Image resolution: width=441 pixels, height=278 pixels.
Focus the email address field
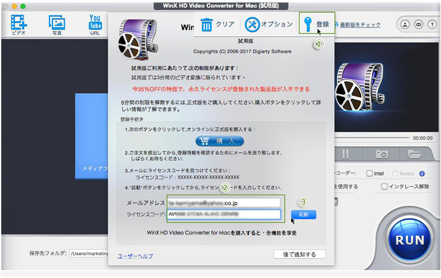click(224, 203)
